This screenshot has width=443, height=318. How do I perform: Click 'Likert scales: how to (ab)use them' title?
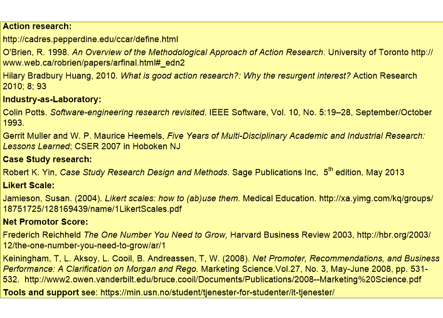click(x=172, y=199)
